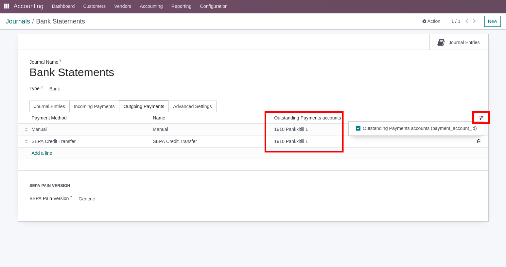Untick Outstanding Payments accounts column checkbox
Viewport: 506px width, 267px height.
358,128
